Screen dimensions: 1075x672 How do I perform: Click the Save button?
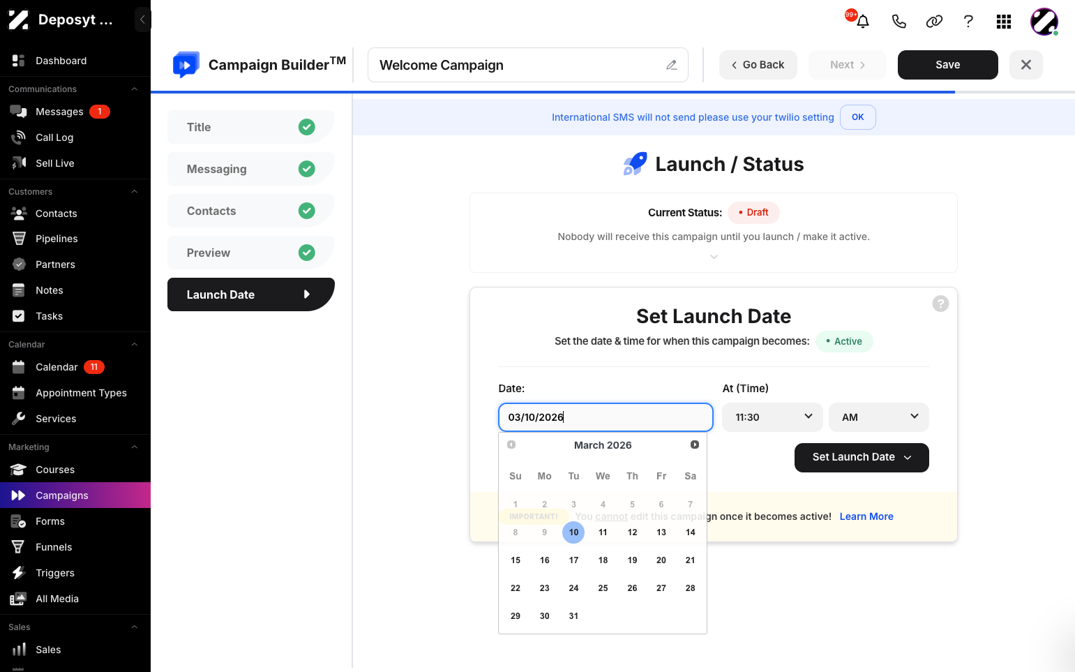coord(947,65)
